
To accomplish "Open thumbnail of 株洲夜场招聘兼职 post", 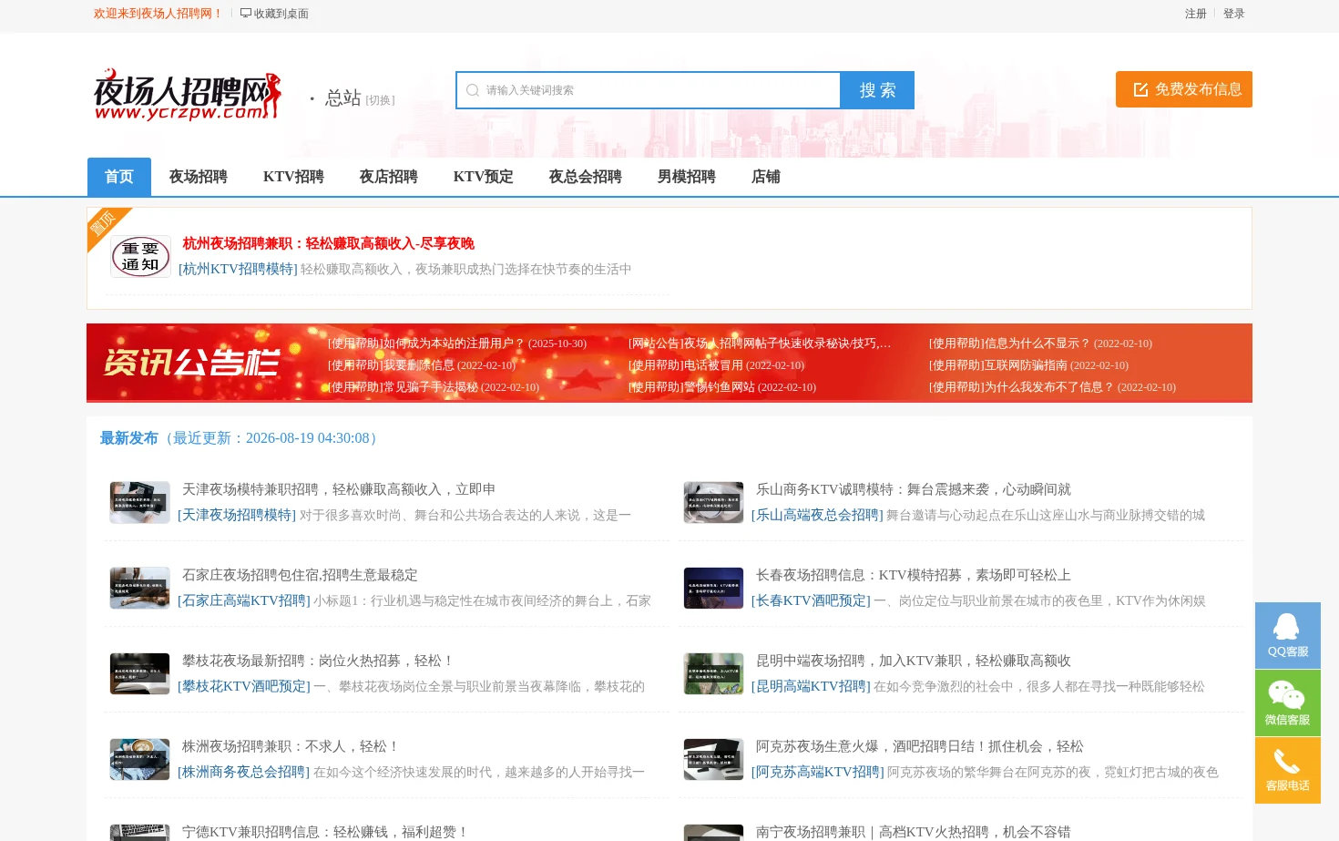I will [x=140, y=759].
